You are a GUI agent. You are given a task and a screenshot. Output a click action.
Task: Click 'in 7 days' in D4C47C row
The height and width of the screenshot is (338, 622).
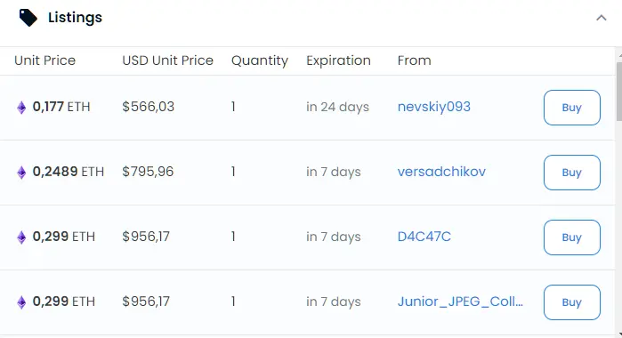[334, 237]
